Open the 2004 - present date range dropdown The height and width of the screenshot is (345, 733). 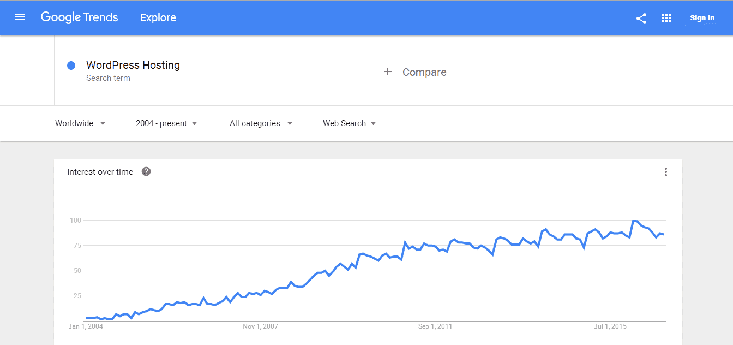(x=167, y=123)
